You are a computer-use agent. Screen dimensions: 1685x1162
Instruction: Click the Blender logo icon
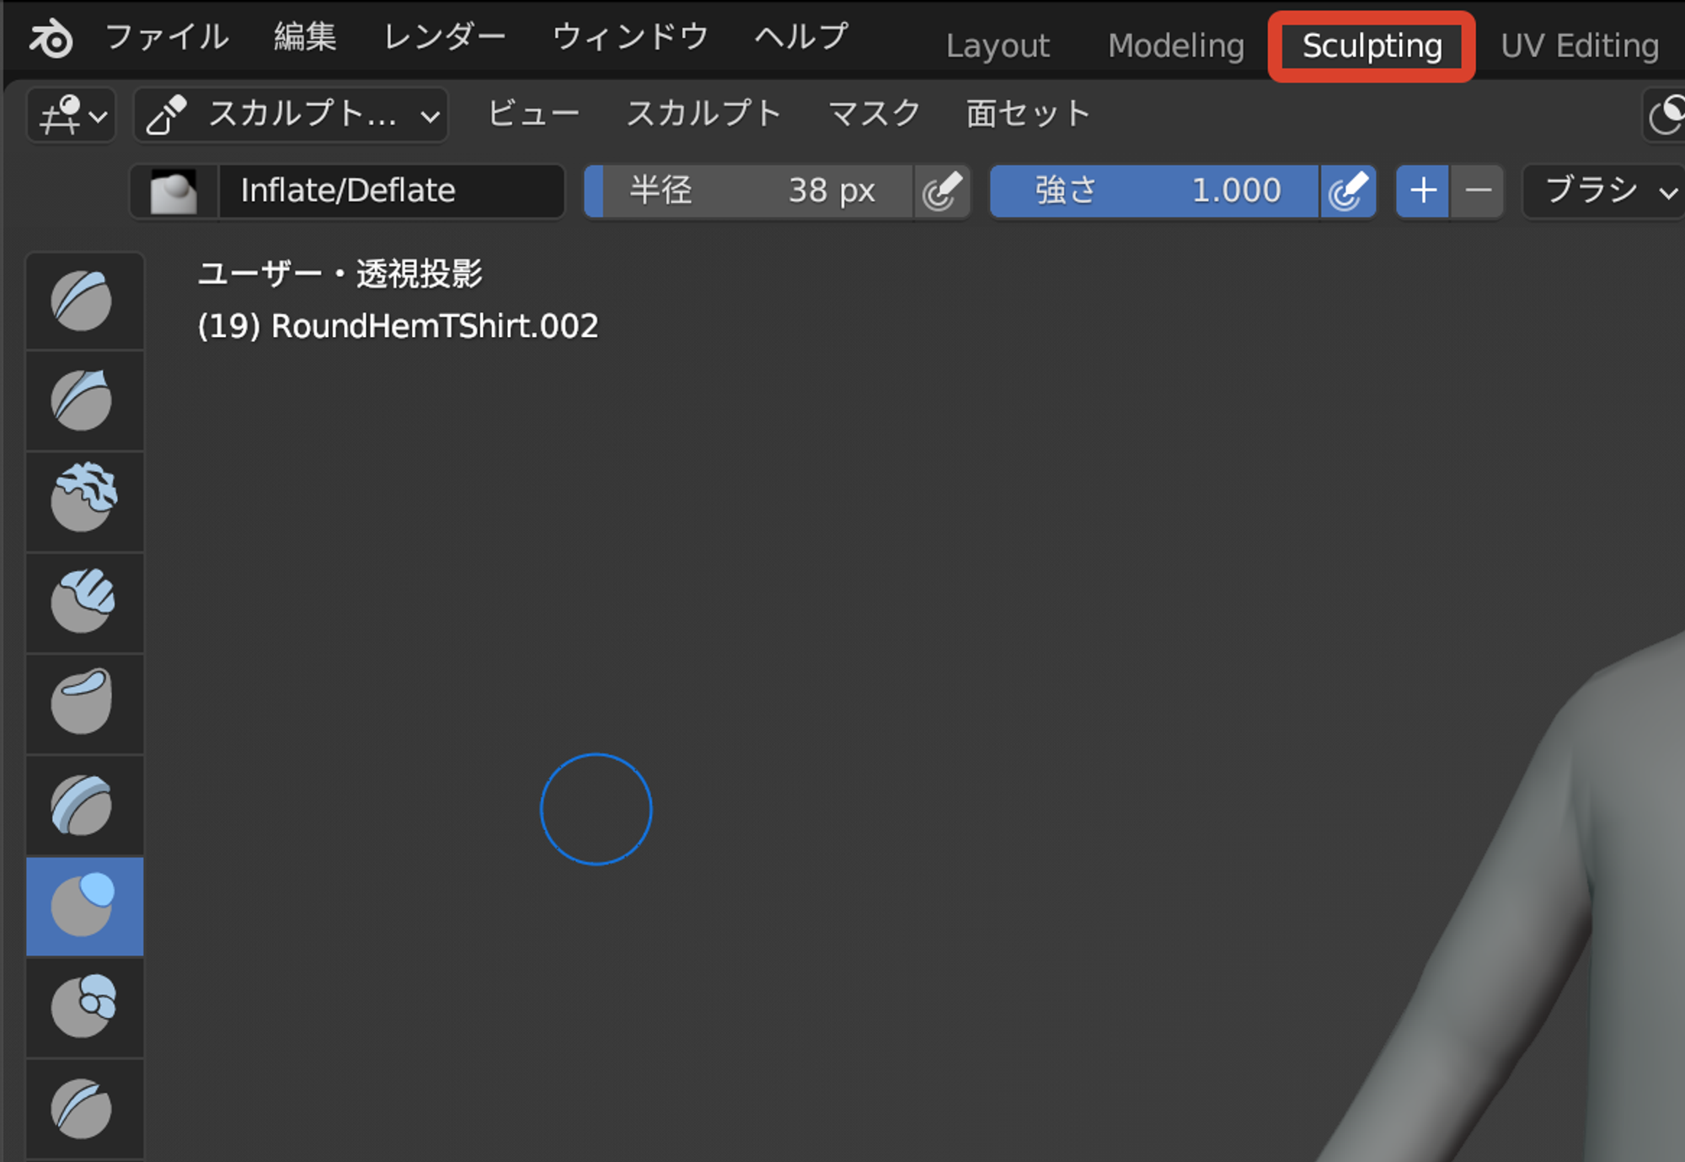coord(51,39)
